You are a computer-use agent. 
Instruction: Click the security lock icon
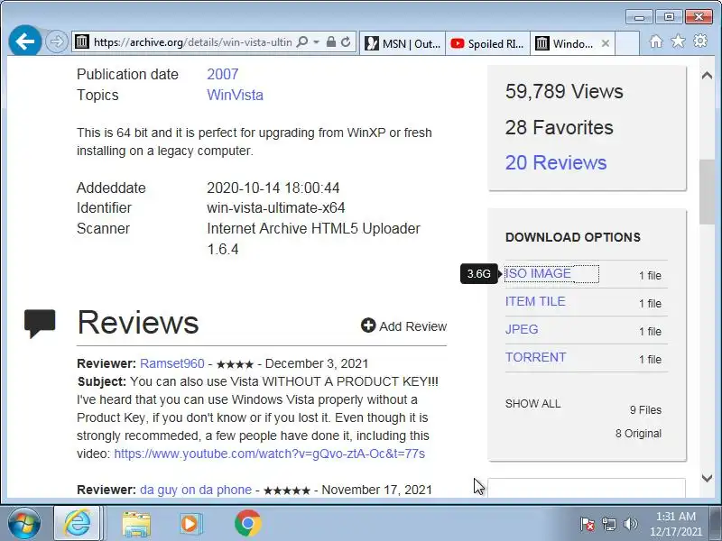tap(330, 41)
